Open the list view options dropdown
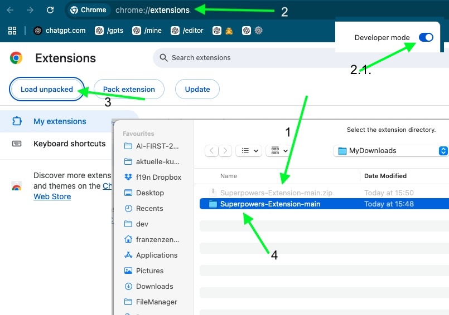449x315 pixels. [249, 151]
